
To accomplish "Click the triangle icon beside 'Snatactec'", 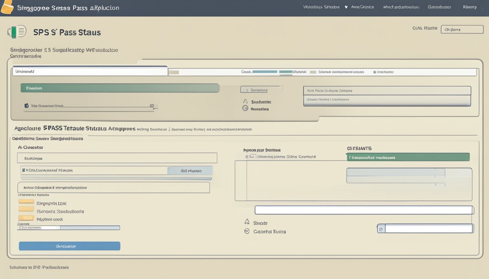I will click(245, 102).
